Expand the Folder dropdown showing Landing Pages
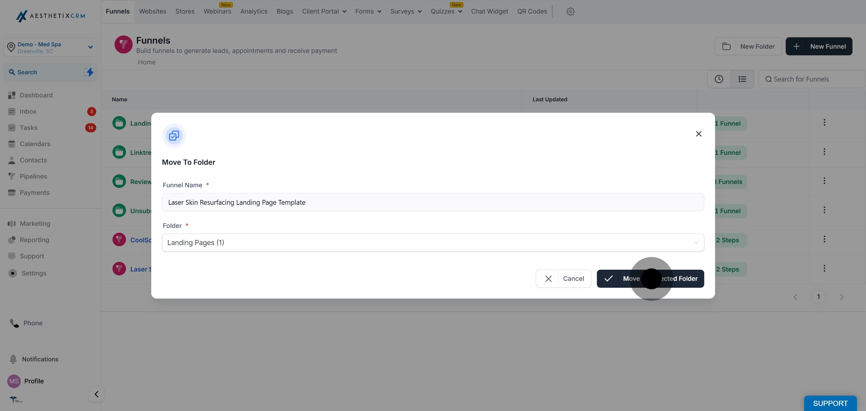Screen dimensions: 866x411 pyautogui.click(x=433, y=243)
